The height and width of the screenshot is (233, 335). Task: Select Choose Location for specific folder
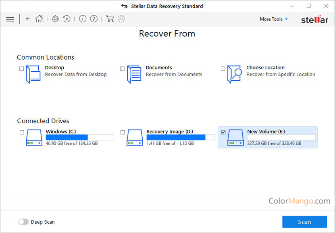tap(223, 69)
